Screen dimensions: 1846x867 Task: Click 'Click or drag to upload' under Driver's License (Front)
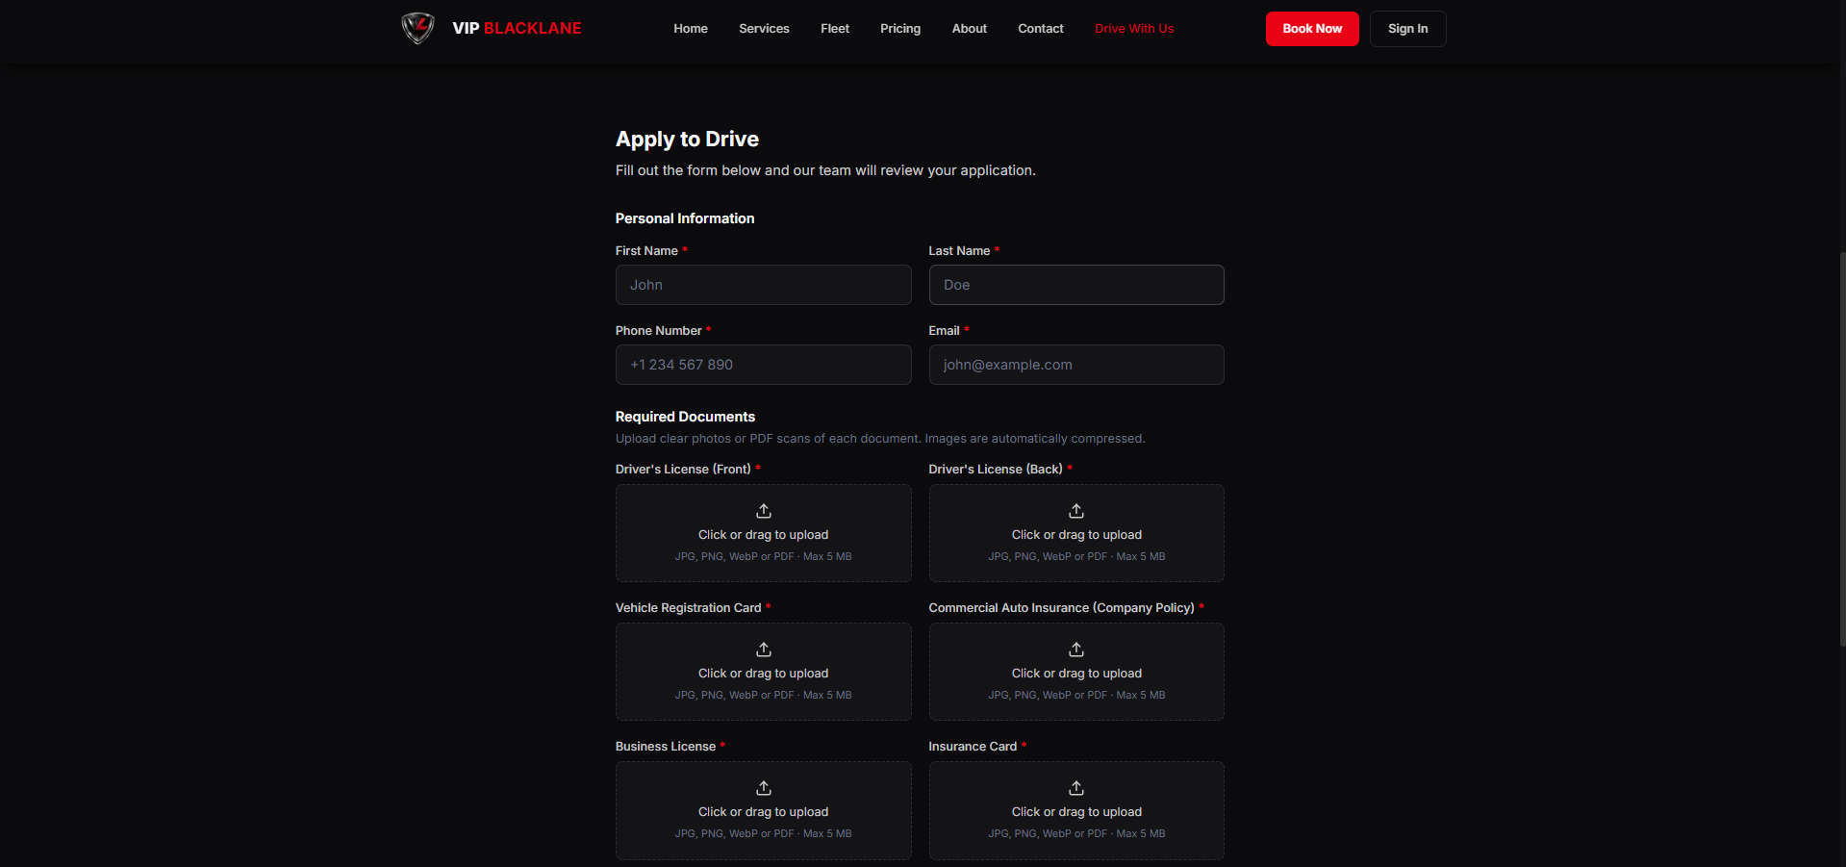point(764,535)
